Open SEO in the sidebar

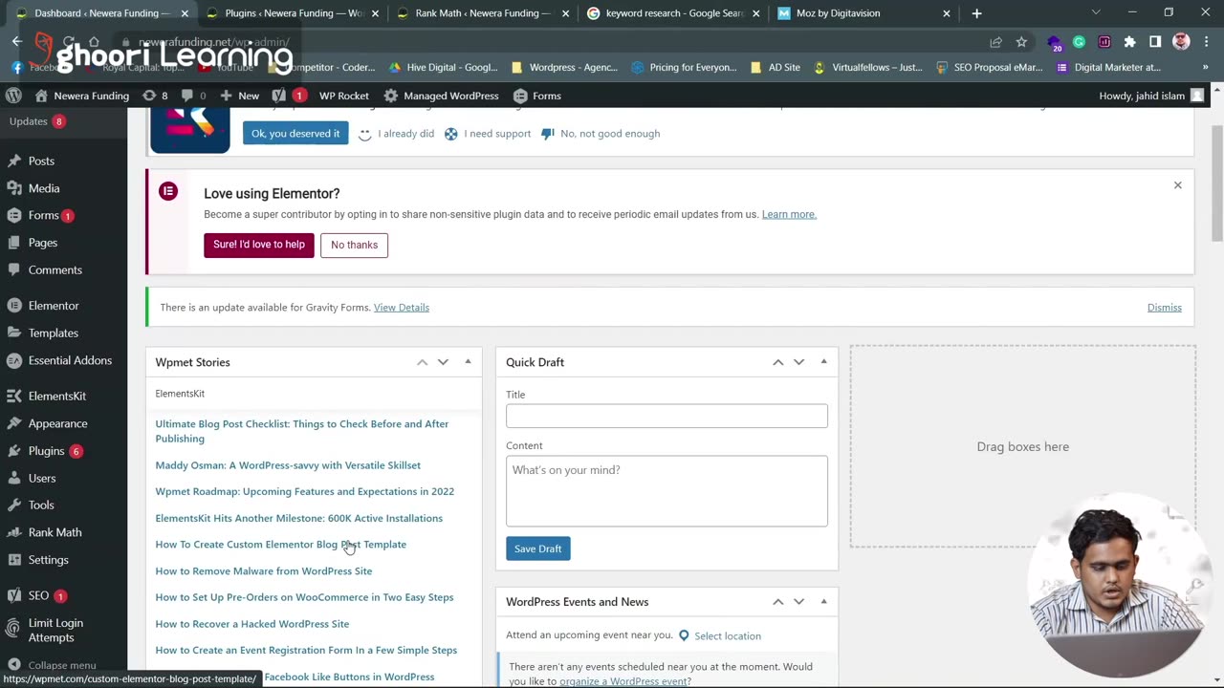click(38, 595)
